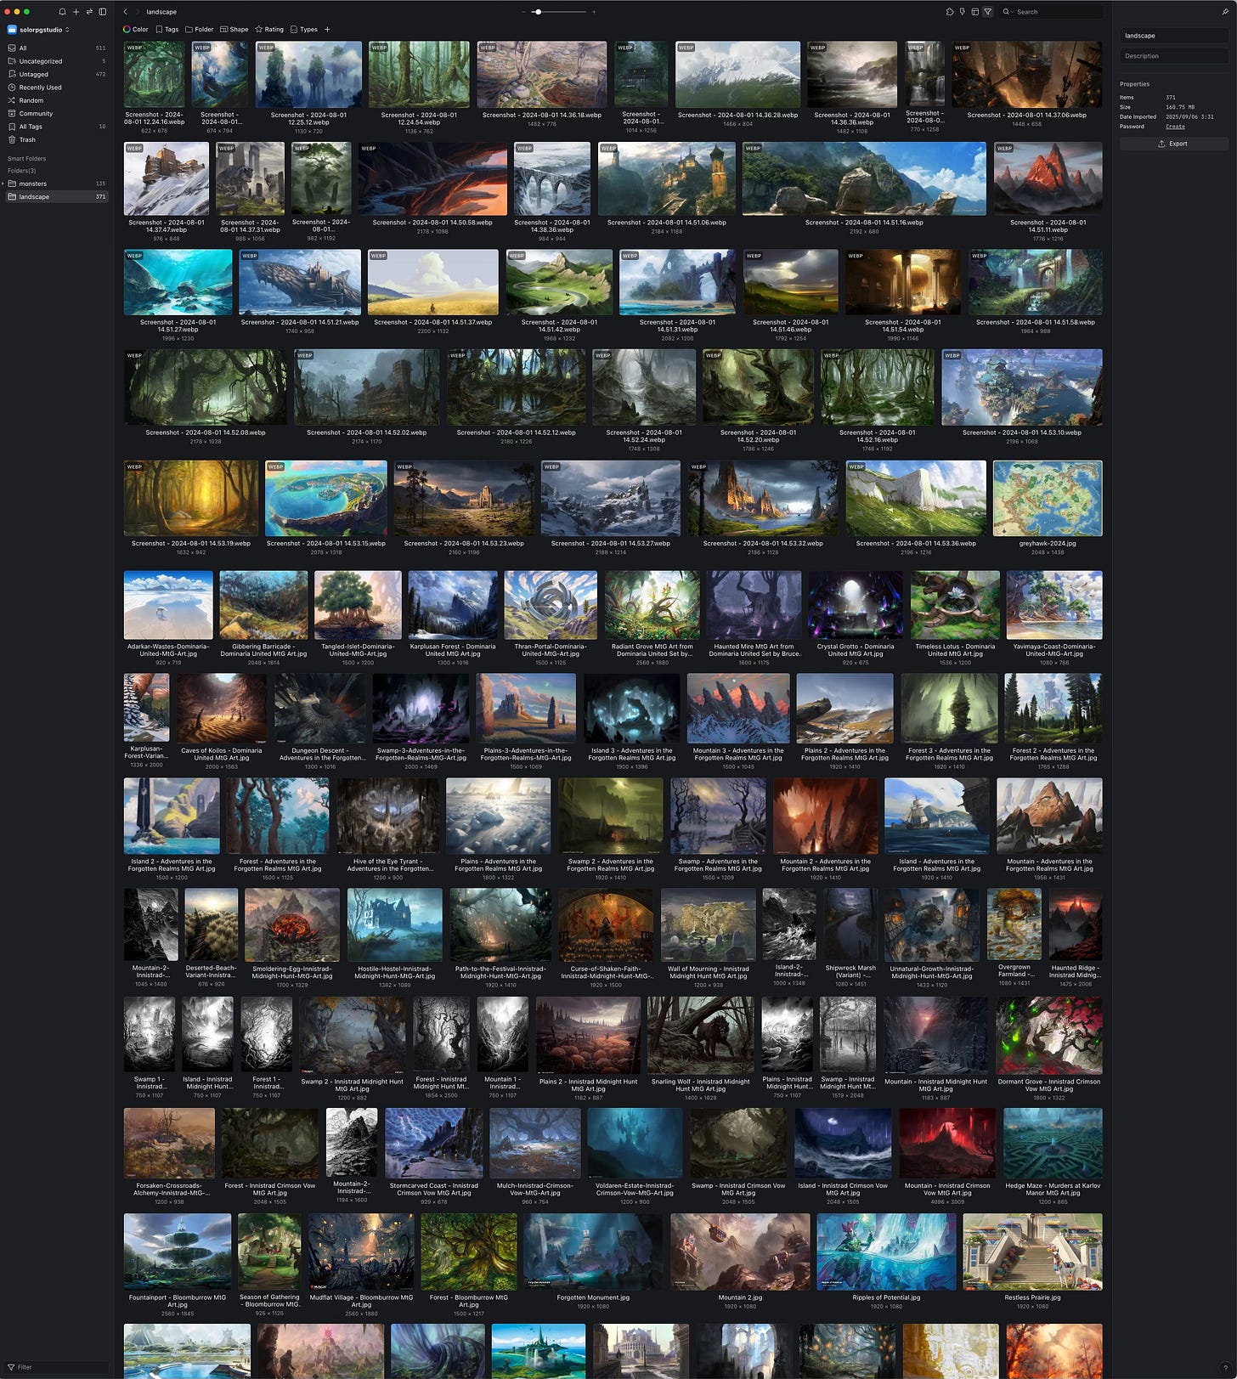
Task: Select Snarling Wolf - Innistrad thumbnail
Action: (700, 1034)
